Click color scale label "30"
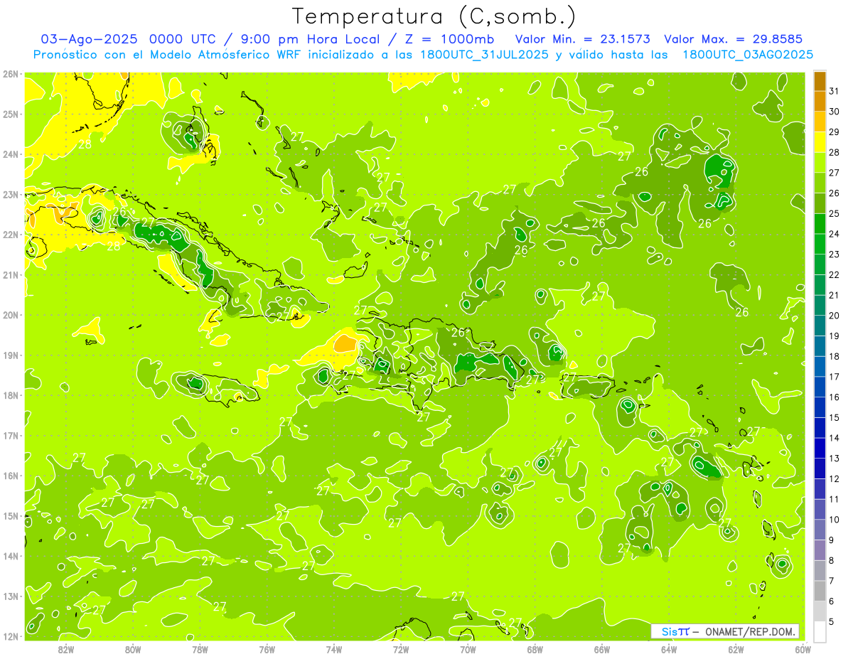This screenshot has width=853, height=659. [x=835, y=112]
